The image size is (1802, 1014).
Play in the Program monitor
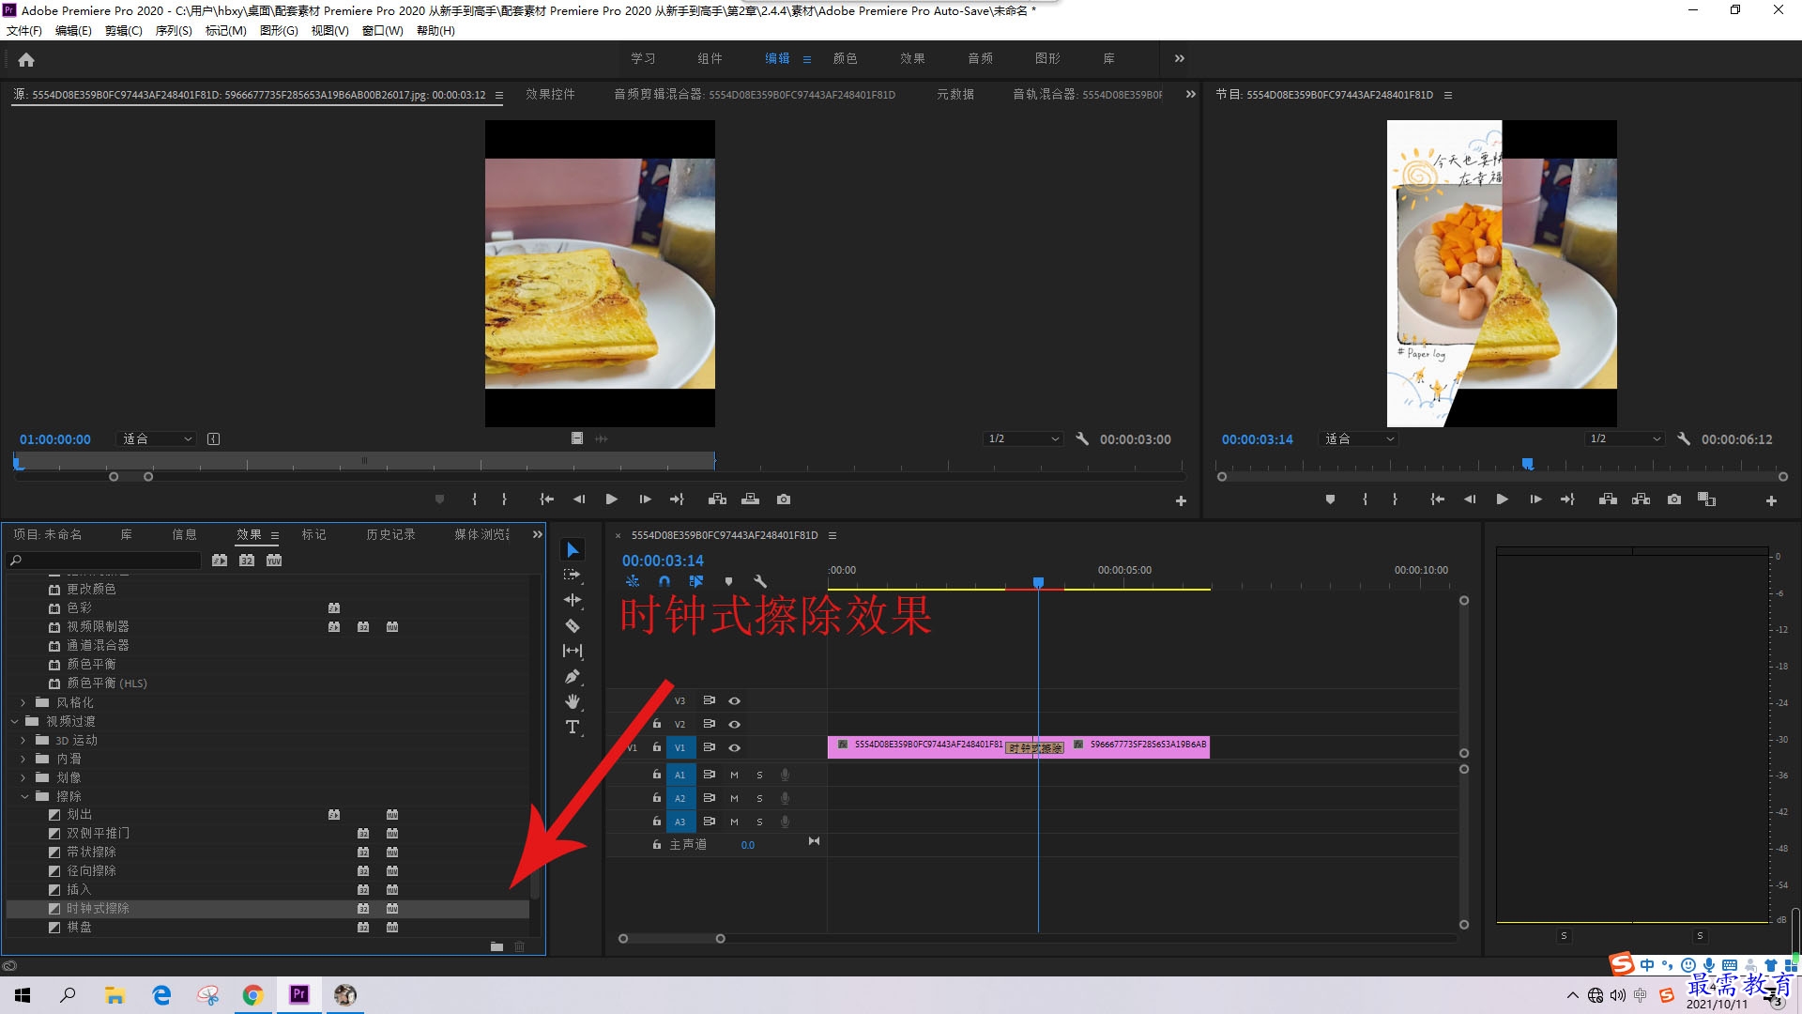[x=1502, y=499]
